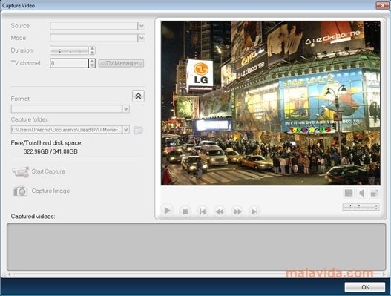
Task: Click the scrollbar right arrow
Action: pos(384,274)
